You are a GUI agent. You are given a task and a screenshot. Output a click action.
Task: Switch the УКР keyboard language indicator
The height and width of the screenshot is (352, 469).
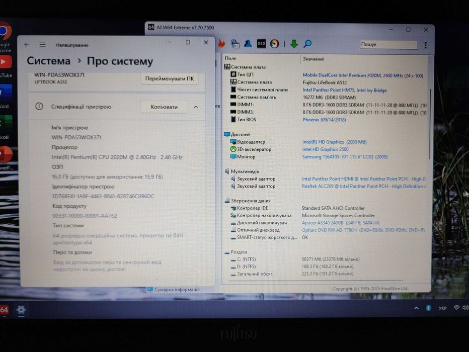point(442,308)
